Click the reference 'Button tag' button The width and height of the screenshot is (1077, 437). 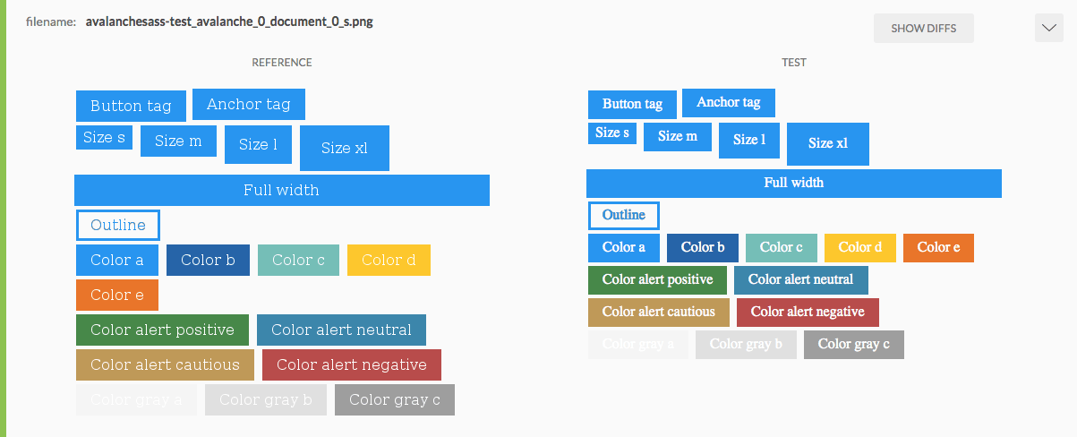tap(131, 106)
